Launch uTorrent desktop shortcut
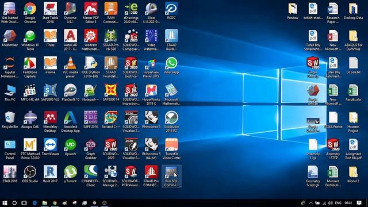 tap(70, 174)
